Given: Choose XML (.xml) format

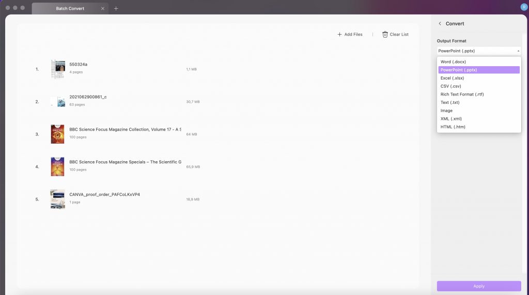Looking at the screenshot, I should [479, 118].
